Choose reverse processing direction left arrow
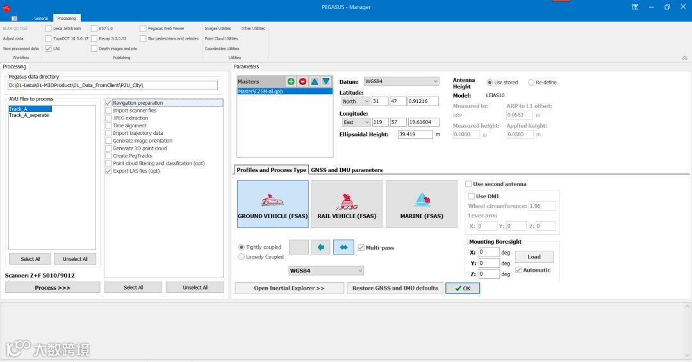Image resolution: width=692 pixels, height=362 pixels. tap(321, 247)
